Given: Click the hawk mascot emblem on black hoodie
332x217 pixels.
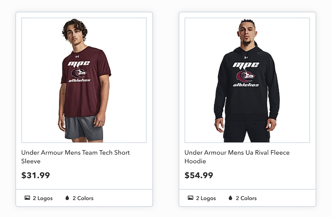Looking at the screenshot, I should pos(245,76).
